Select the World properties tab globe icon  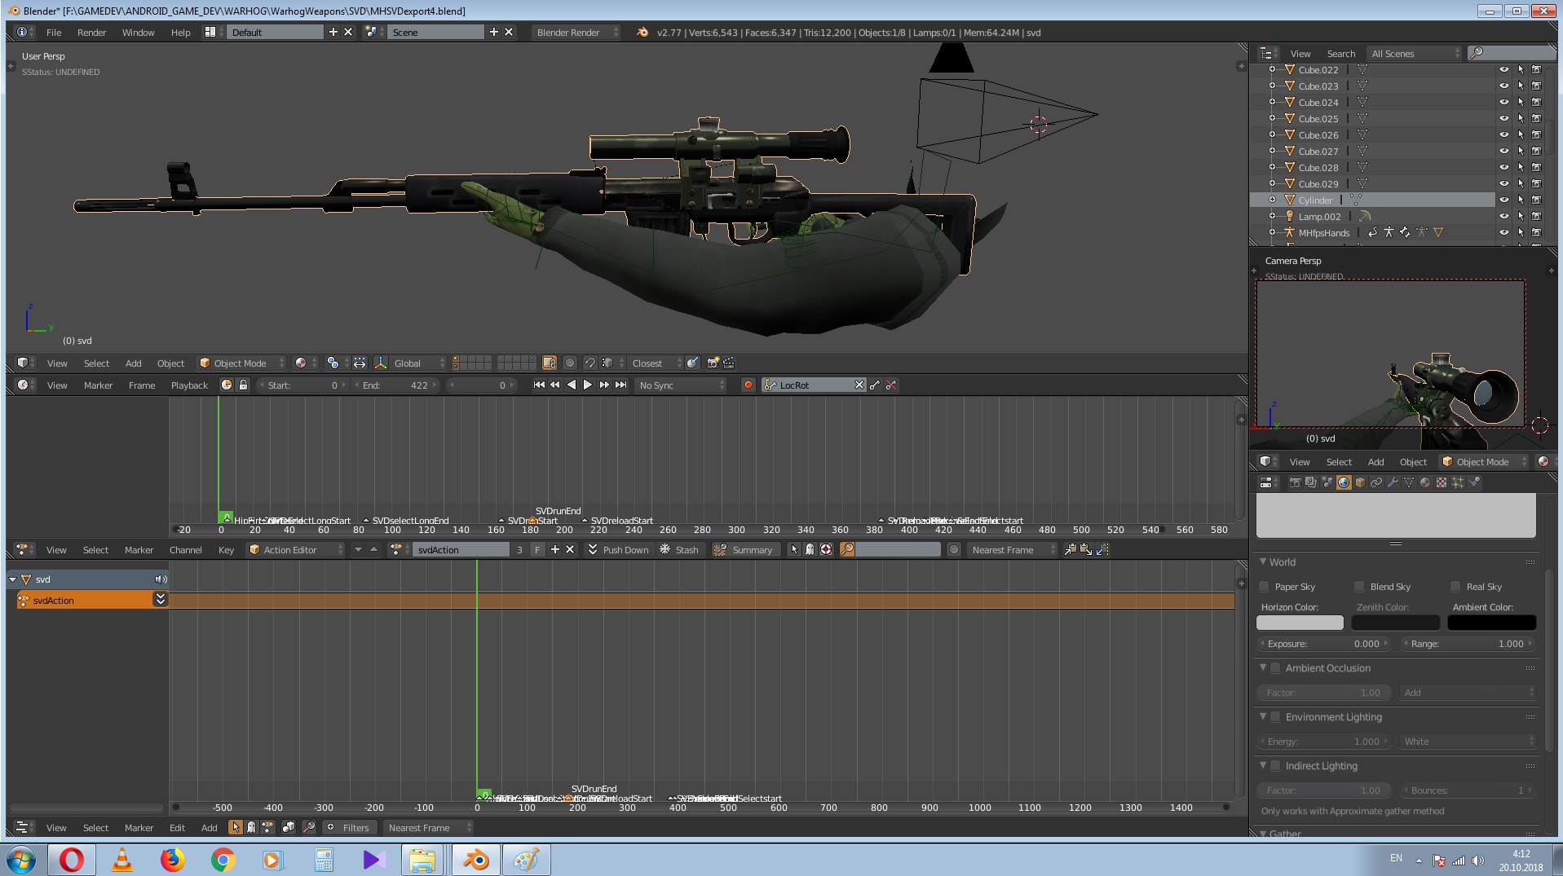[x=1344, y=482]
